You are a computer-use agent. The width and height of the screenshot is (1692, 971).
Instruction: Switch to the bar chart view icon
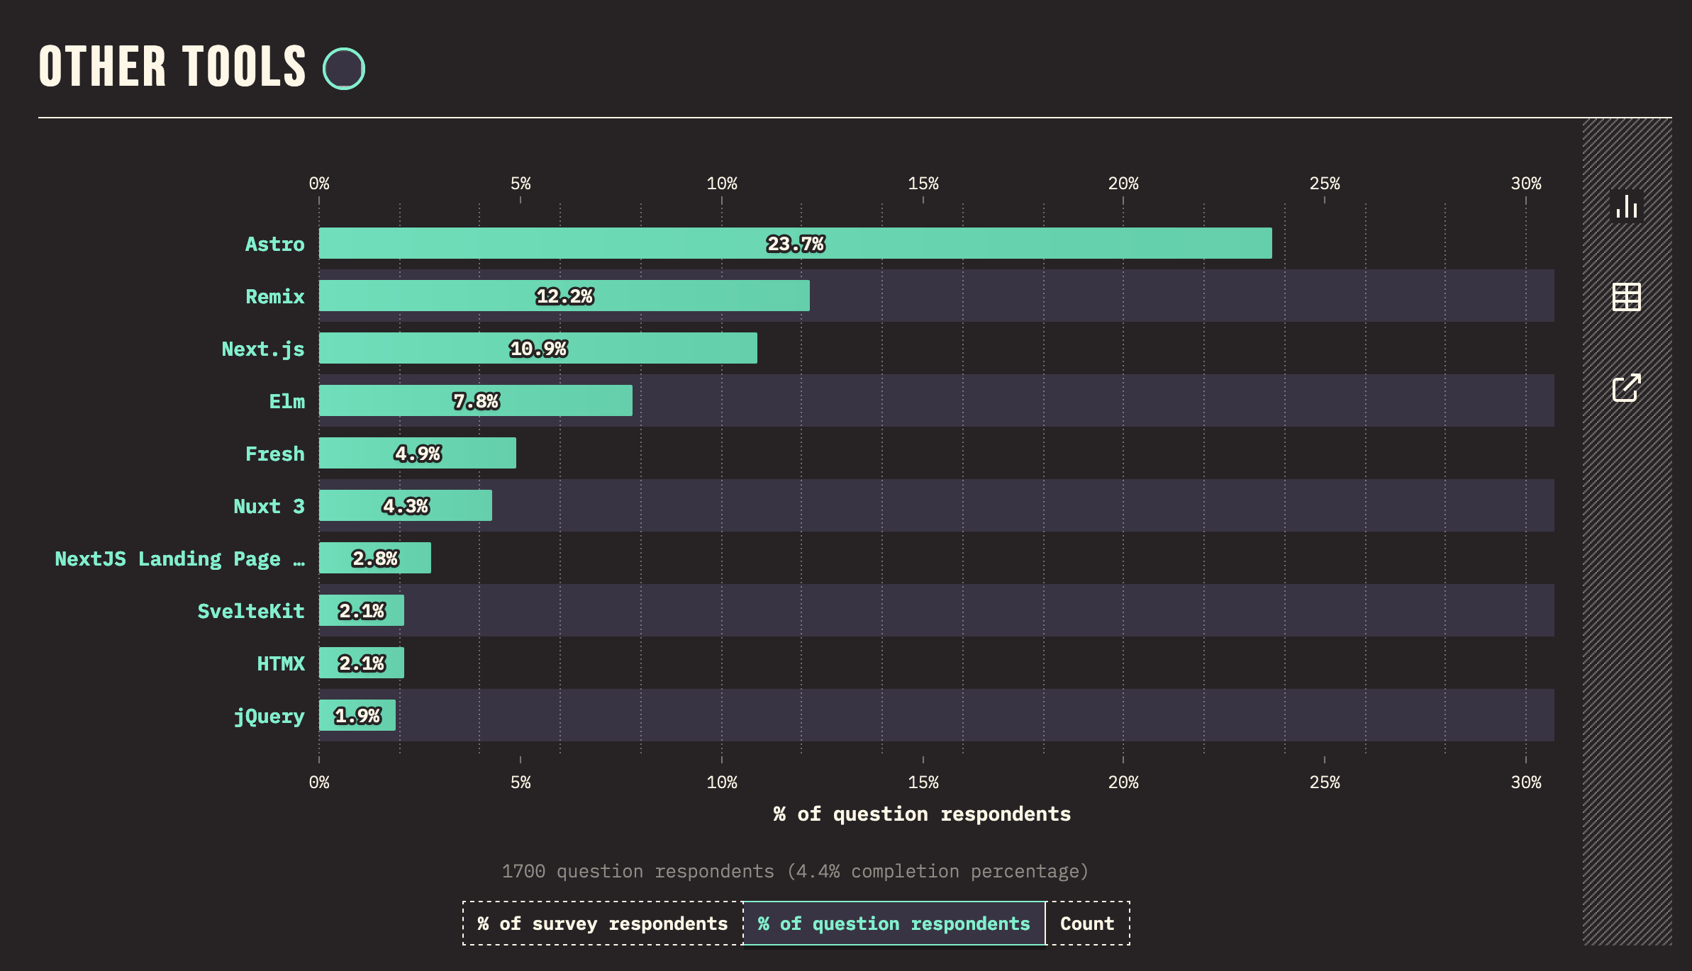1627,207
